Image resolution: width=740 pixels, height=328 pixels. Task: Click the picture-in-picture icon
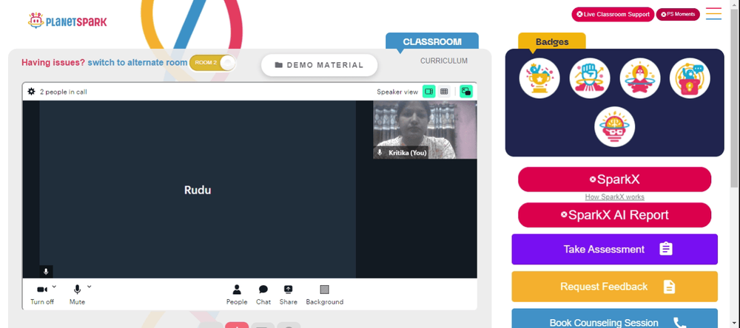(x=466, y=92)
